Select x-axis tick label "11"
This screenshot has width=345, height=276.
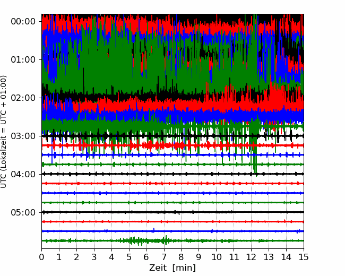click(234, 257)
